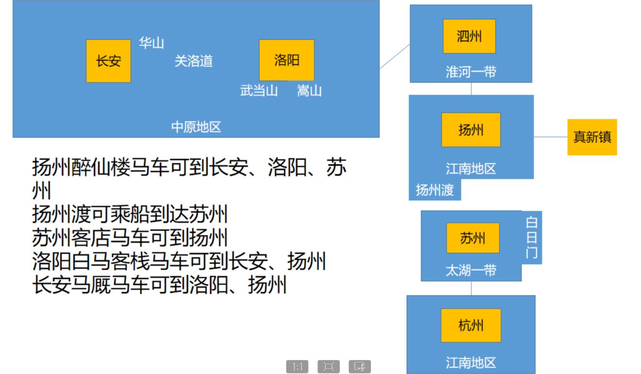Viewport: 641px width, 374px height.
Task: Select the yellow 杭州 city box
Action: pos(471,325)
